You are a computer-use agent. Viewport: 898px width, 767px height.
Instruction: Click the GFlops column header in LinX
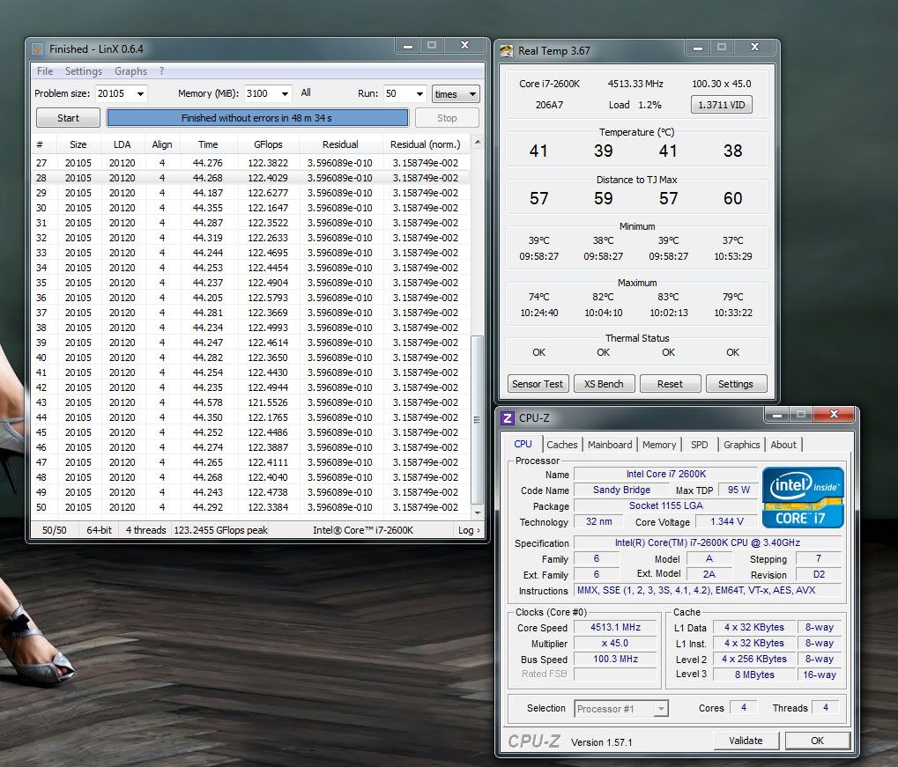click(x=268, y=144)
